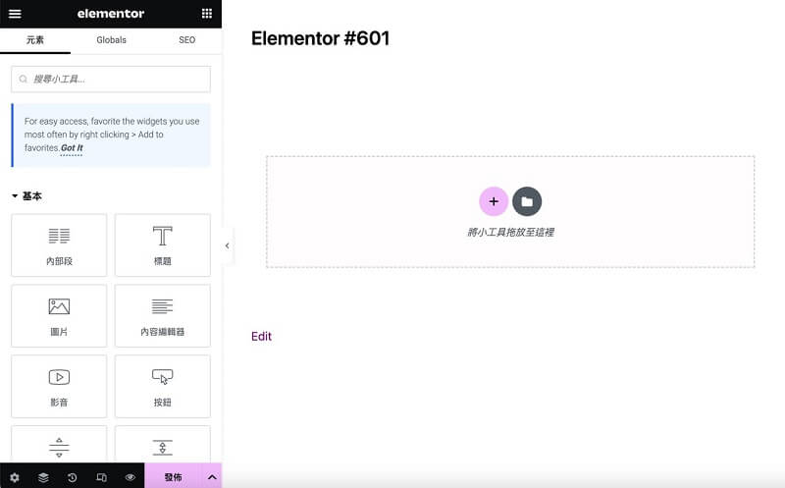Open template library folder button
The width and height of the screenshot is (785, 488).
tap(527, 201)
